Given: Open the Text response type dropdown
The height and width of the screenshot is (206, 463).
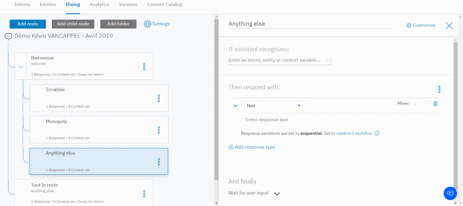Looking at the screenshot, I should (x=273, y=106).
